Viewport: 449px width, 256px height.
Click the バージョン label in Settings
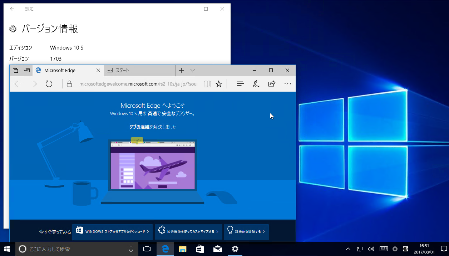coord(19,59)
